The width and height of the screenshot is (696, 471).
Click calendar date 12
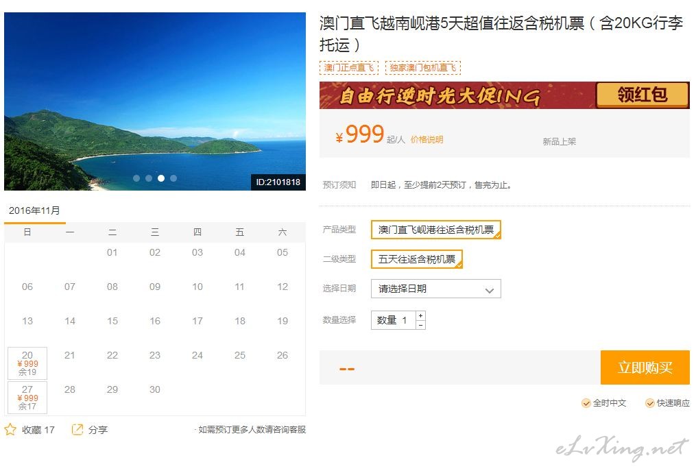coord(283,287)
